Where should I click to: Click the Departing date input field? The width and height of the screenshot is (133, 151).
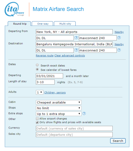tap(49, 76)
